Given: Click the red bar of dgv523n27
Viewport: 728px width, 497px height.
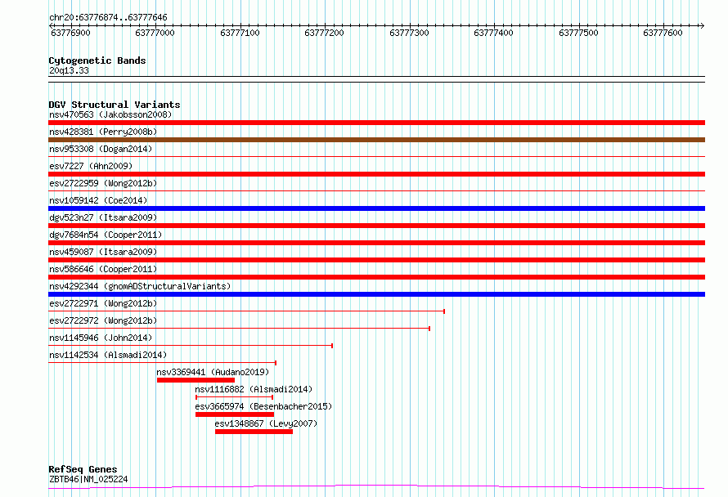Looking at the screenshot, I should 376,226.
